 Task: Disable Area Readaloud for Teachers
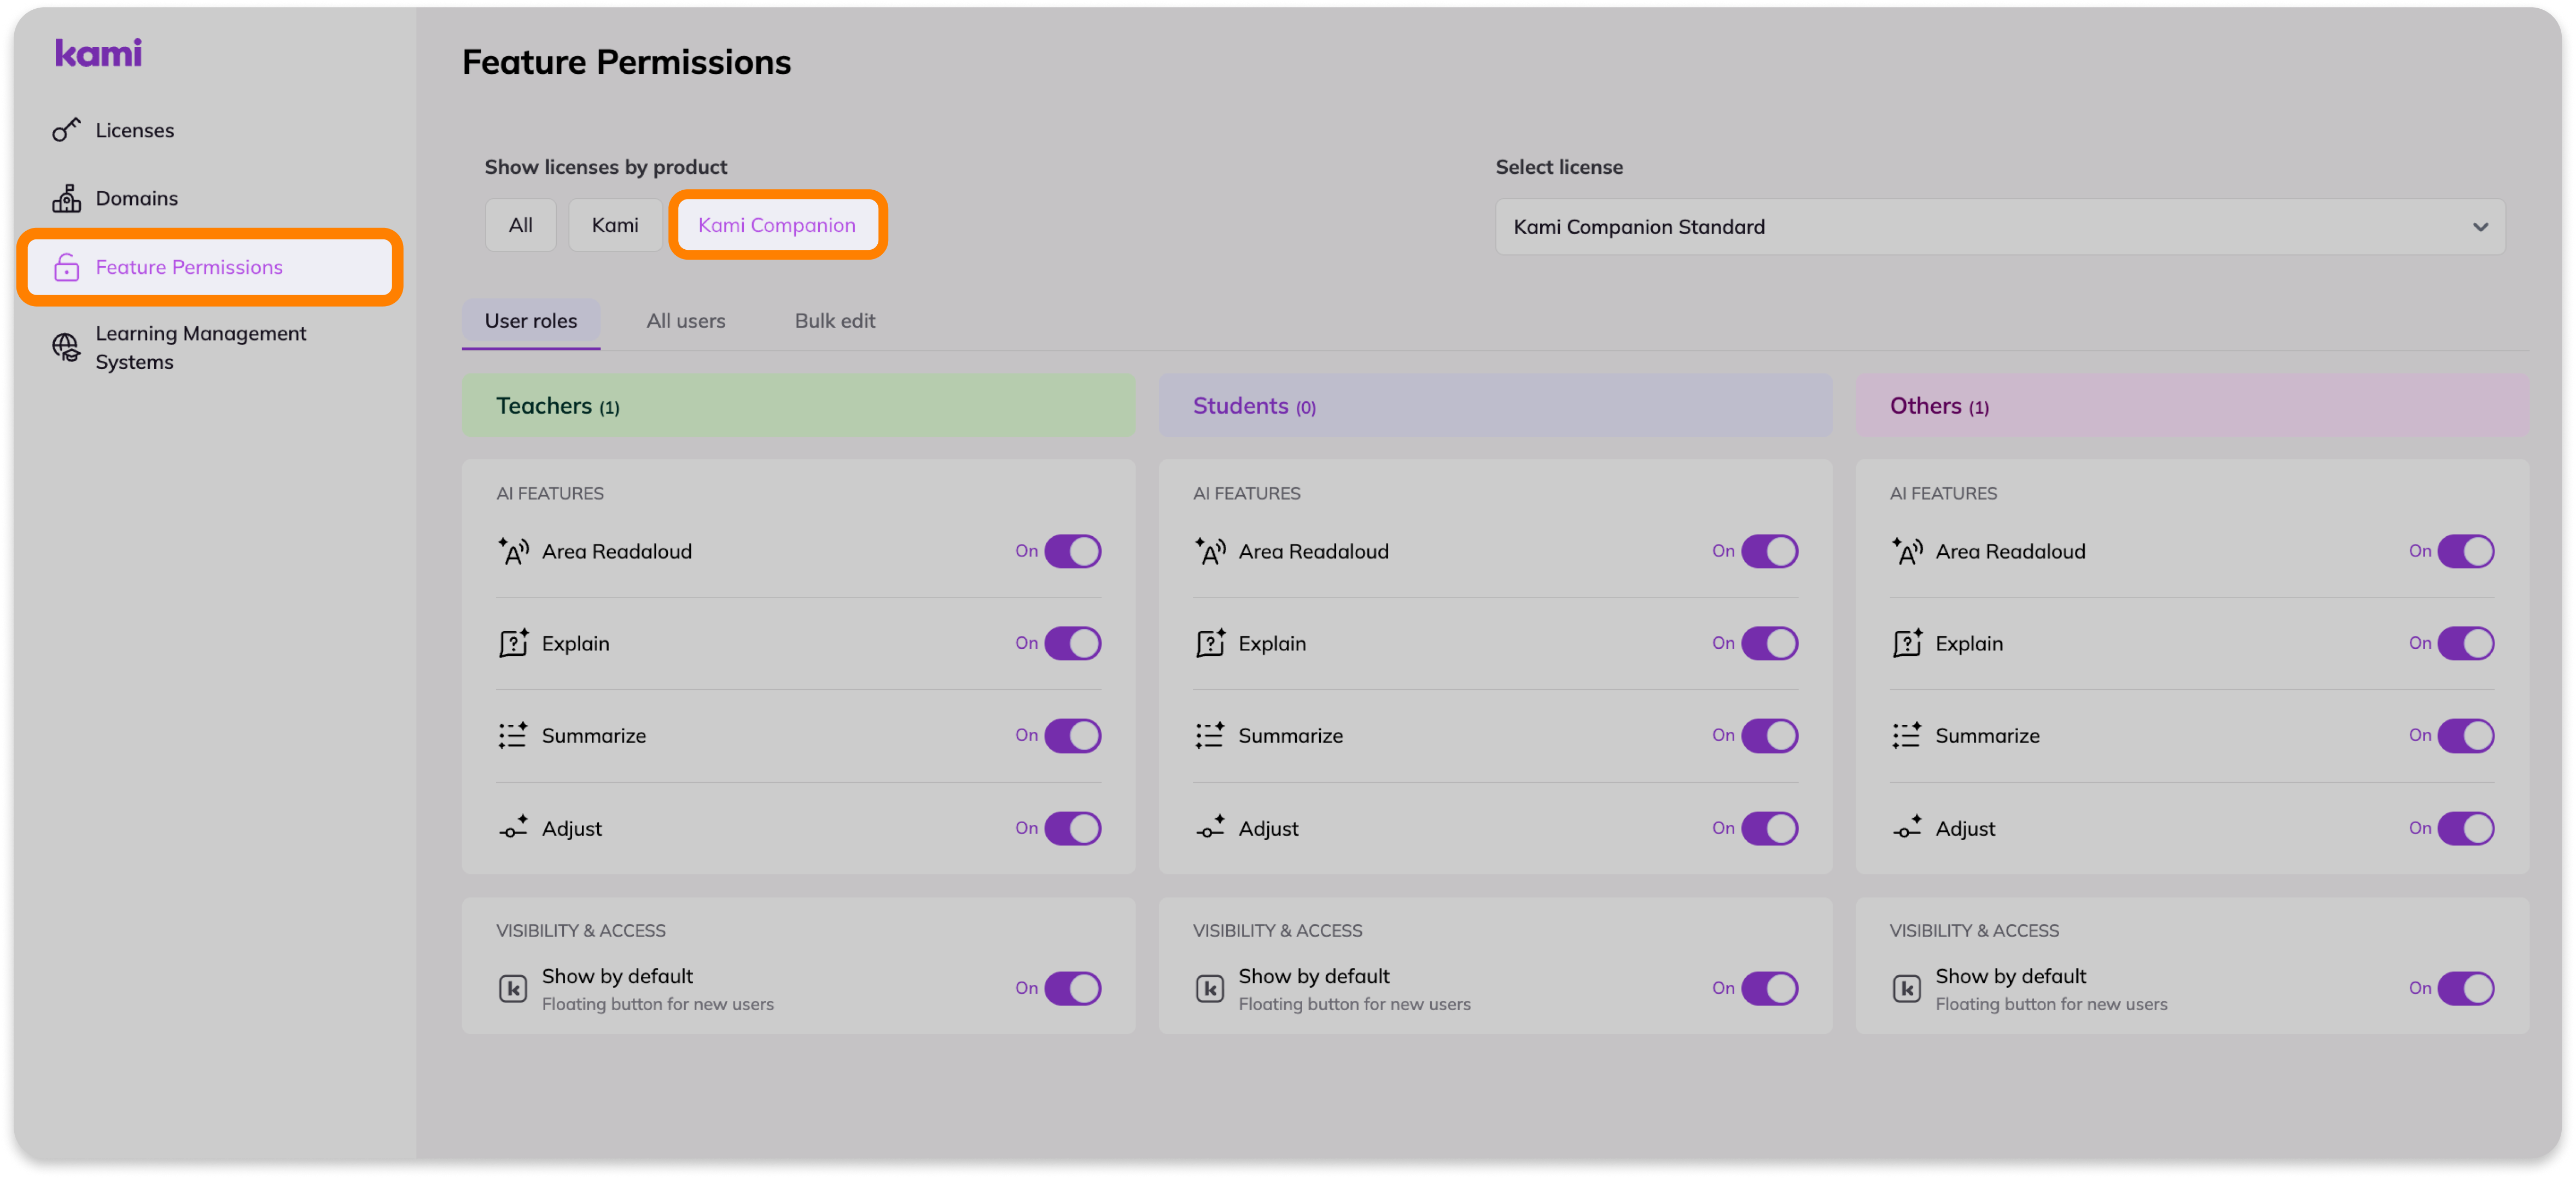(x=1073, y=550)
